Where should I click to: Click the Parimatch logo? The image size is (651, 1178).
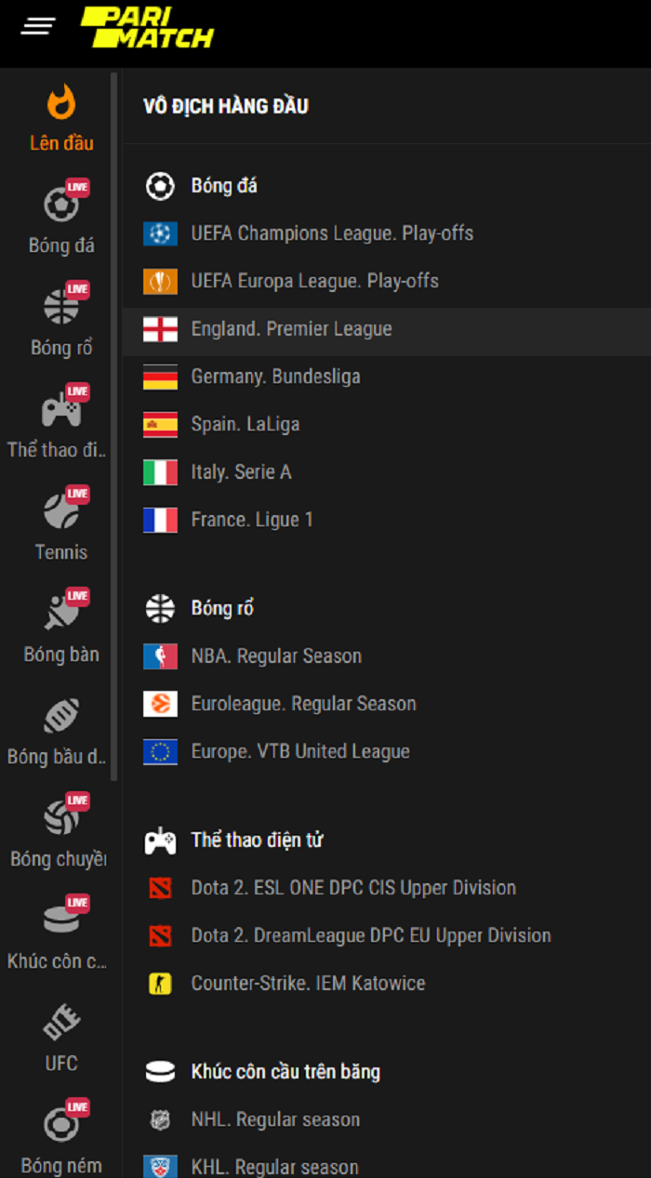[147, 27]
